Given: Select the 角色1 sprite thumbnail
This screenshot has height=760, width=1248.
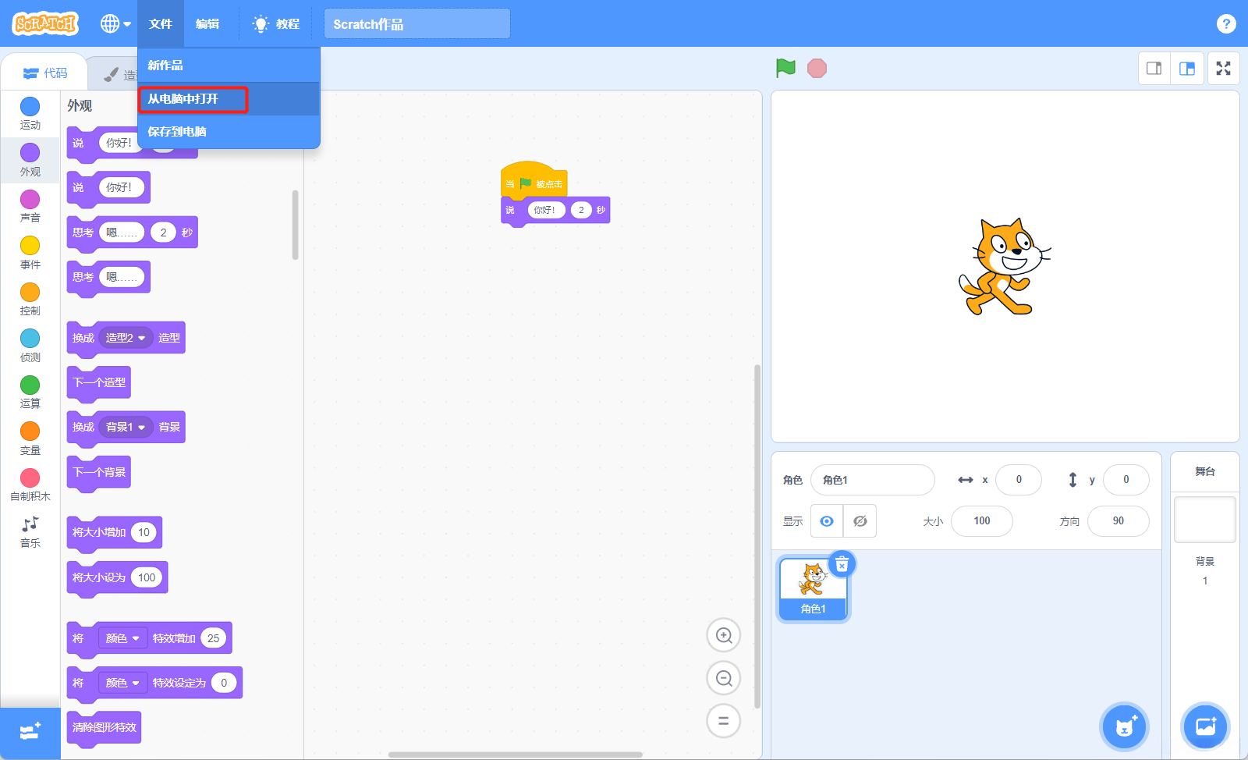Looking at the screenshot, I should point(813,589).
